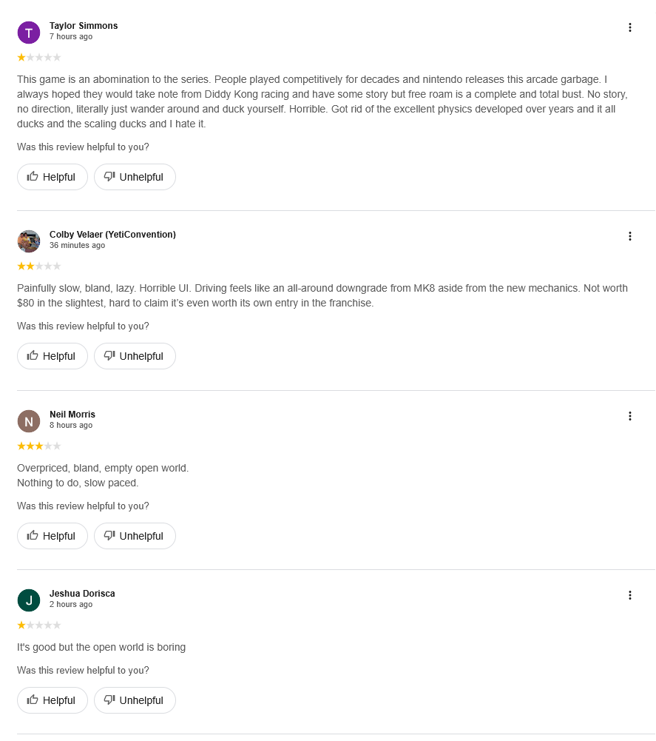Mark Neil Morris' review as Unhelpful
Image resolution: width=656 pixels, height=741 pixels.
tap(135, 536)
